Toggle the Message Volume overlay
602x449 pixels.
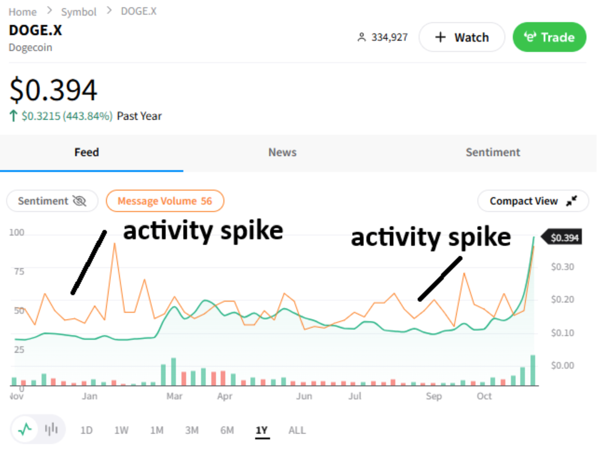165,201
